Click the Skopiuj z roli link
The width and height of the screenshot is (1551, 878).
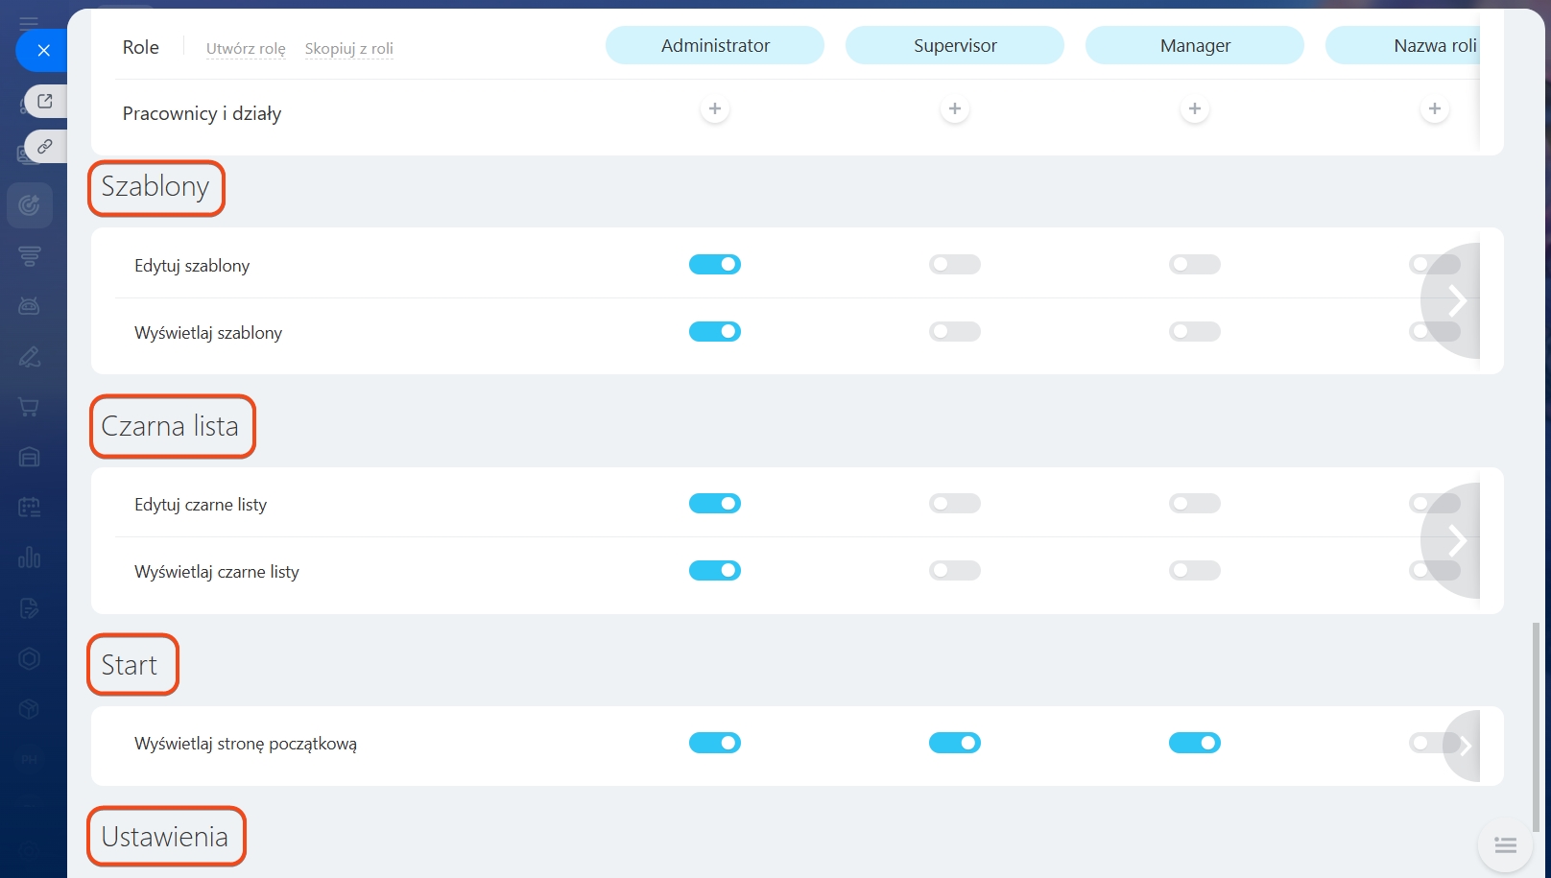coord(349,48)
